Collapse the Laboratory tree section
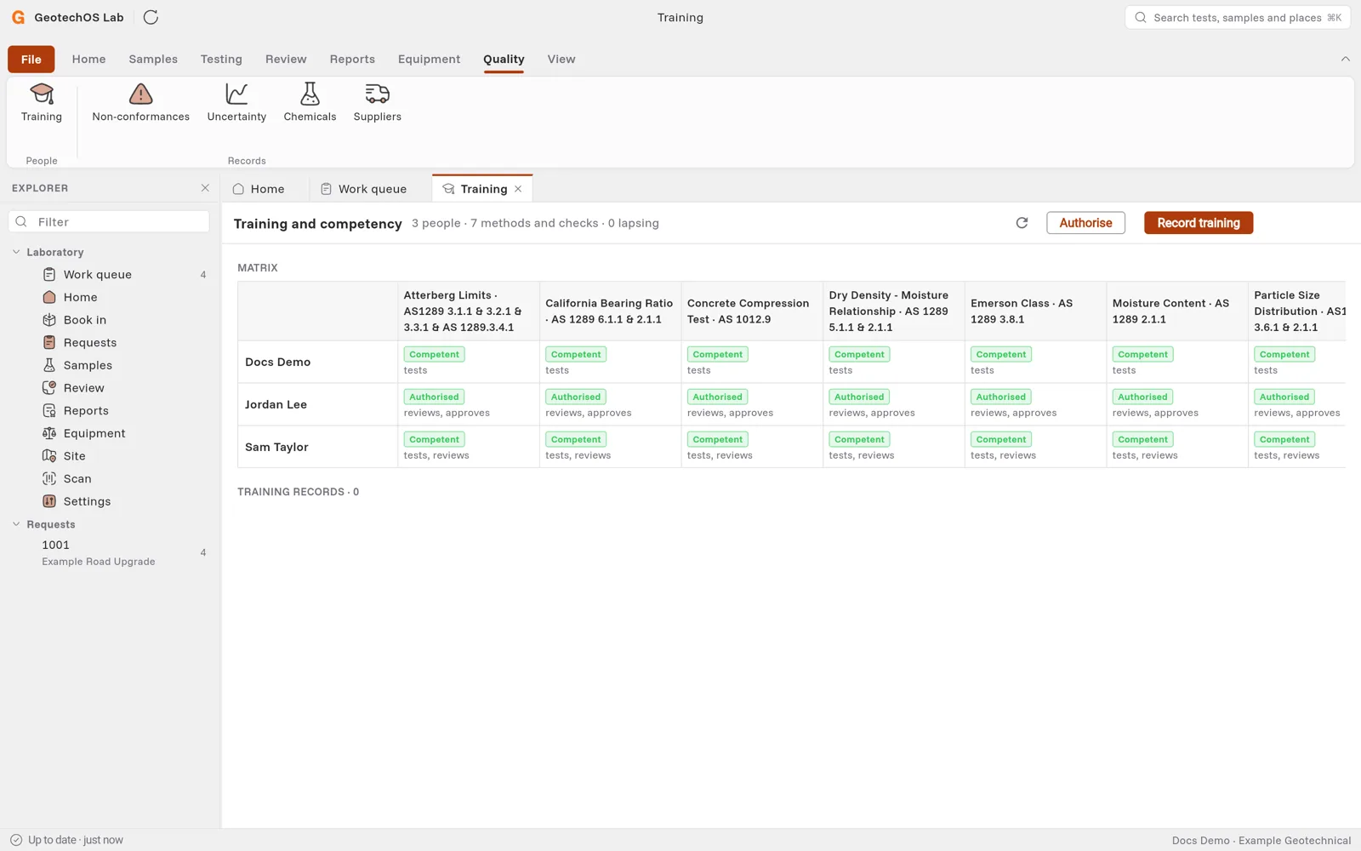 click(x=16, y=252)
